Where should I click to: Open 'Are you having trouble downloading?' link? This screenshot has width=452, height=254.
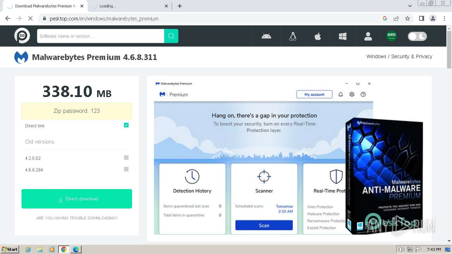[x=77, y=218]
